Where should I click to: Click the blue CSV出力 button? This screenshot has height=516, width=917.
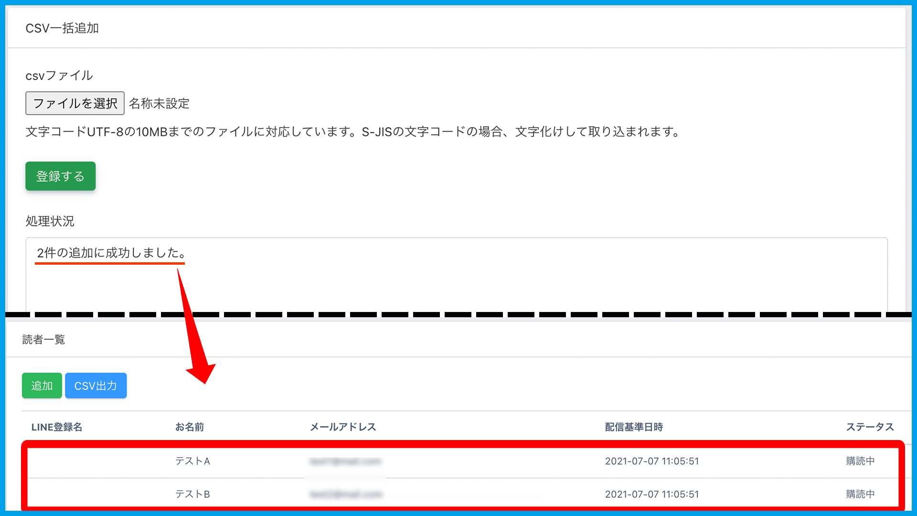(x=96, y=386)
